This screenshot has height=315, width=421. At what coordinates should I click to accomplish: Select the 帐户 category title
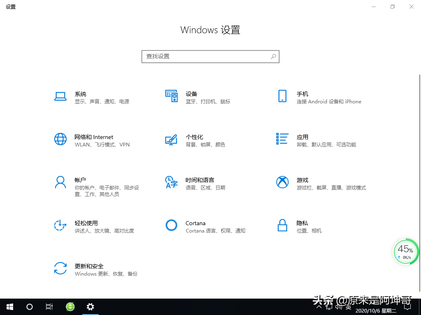(x=80, y=180)
